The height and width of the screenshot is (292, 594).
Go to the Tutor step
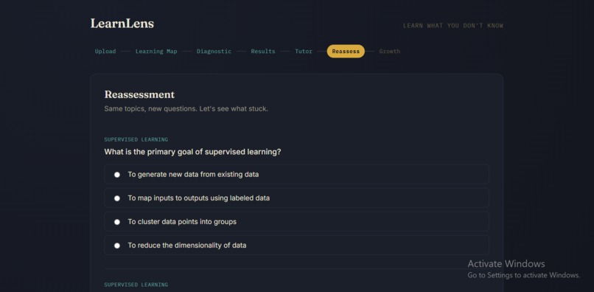[x=304, y=51]
